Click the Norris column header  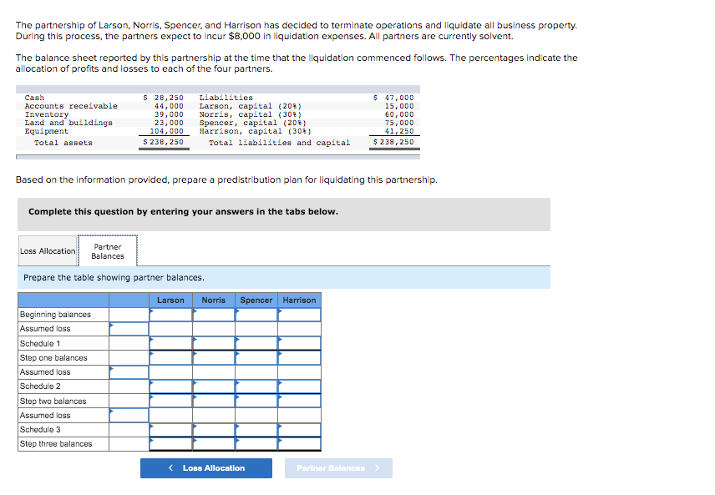[x=214, y=301]
